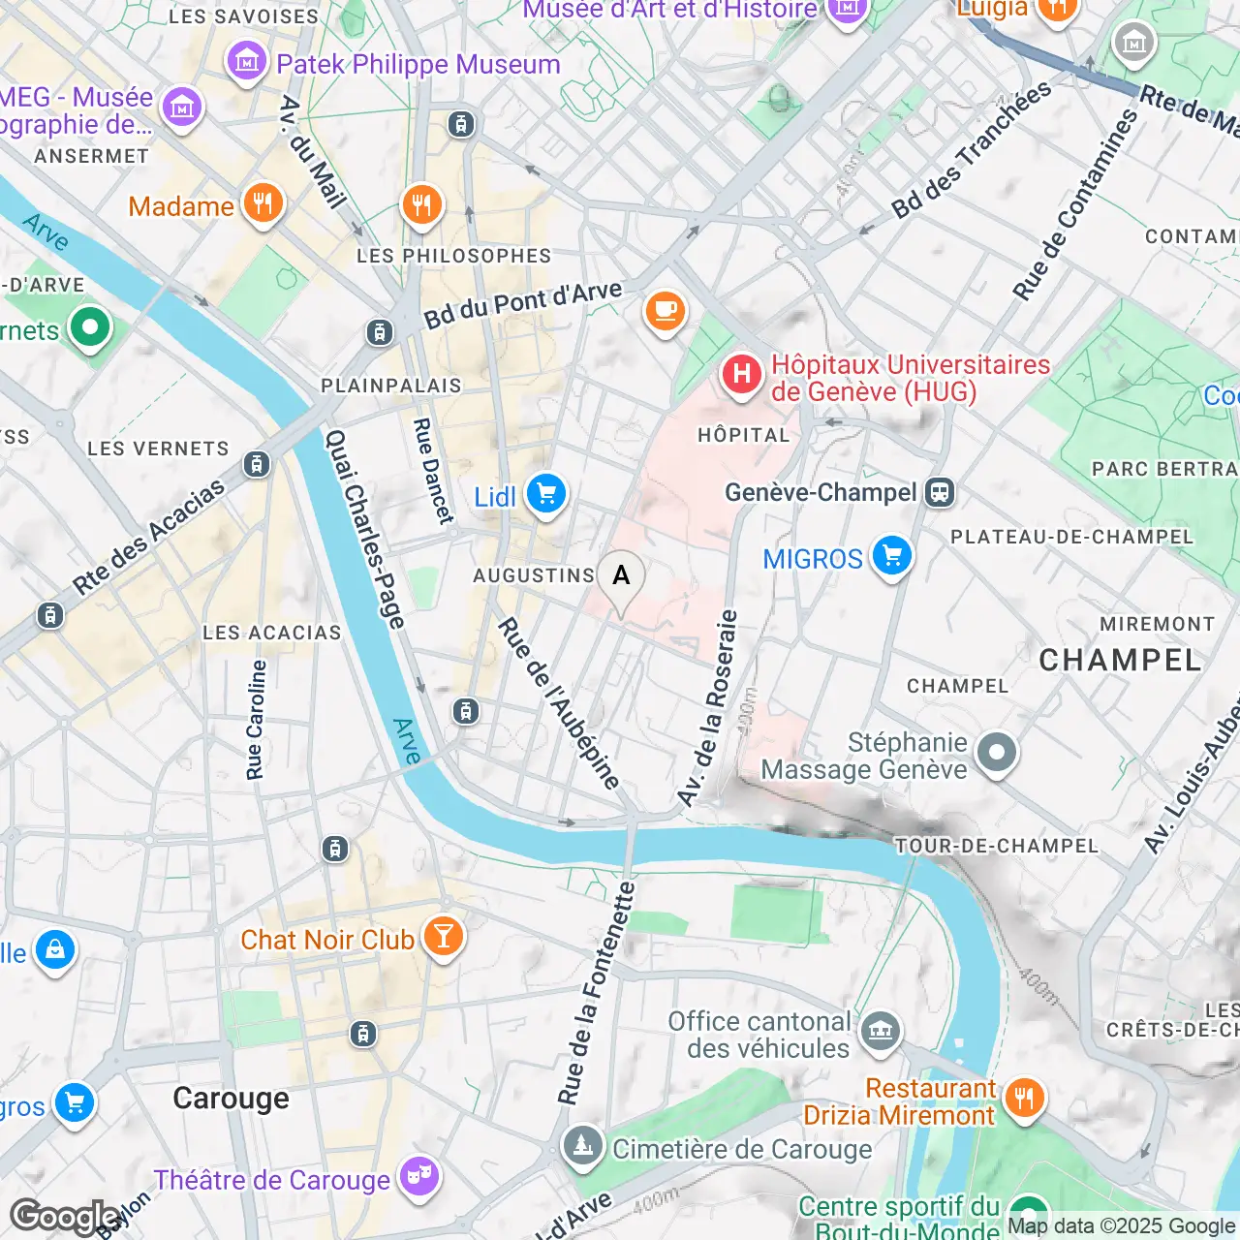Click the coffee cup café marker
The width and height of the screenshot is (1240, 1240).
[x=666, y=311]
